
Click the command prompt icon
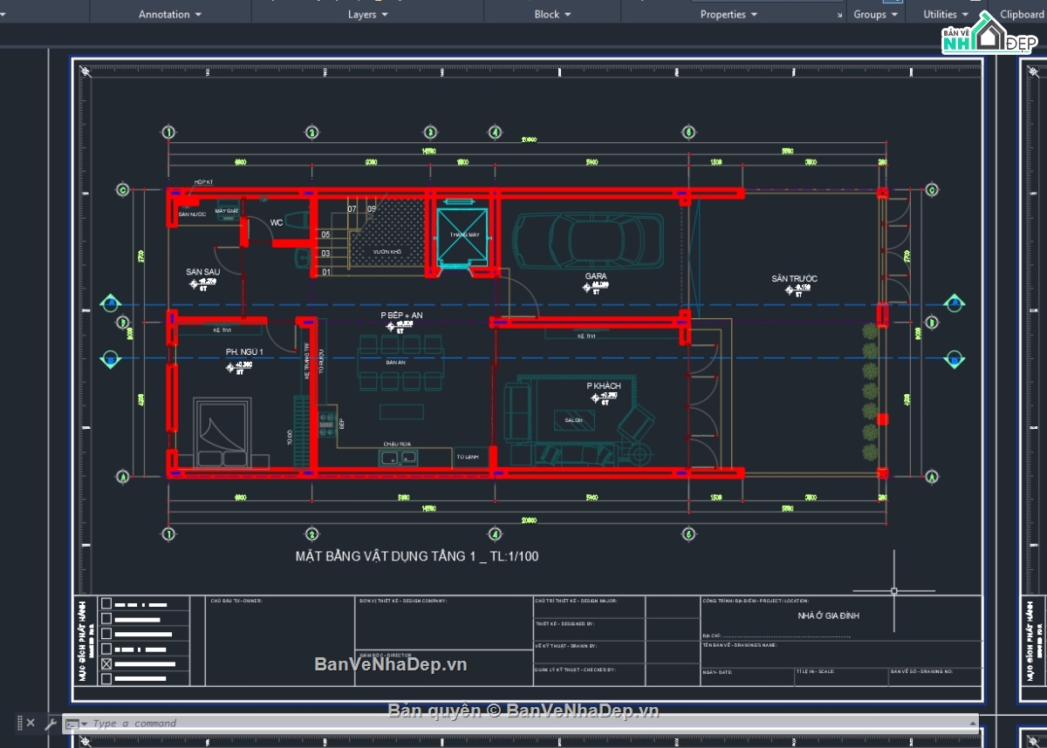(73, 724)
